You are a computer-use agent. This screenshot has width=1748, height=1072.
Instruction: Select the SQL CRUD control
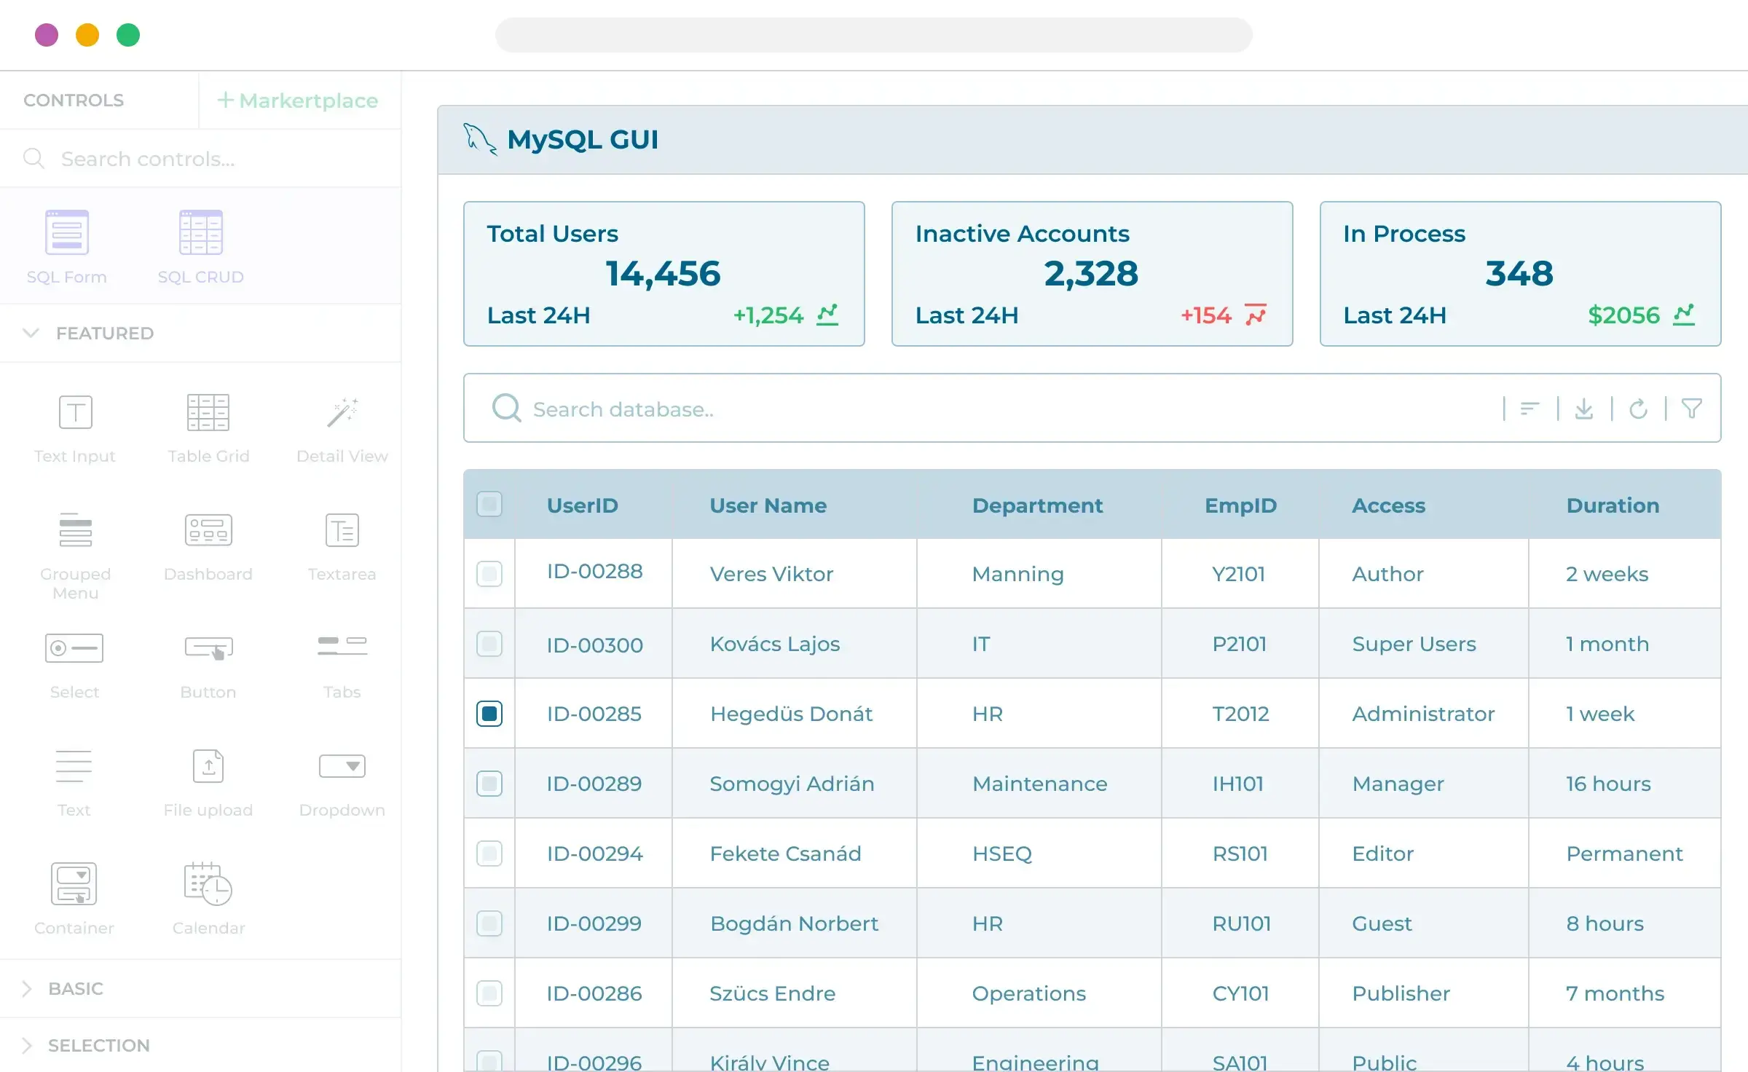[x=200, y=246]
